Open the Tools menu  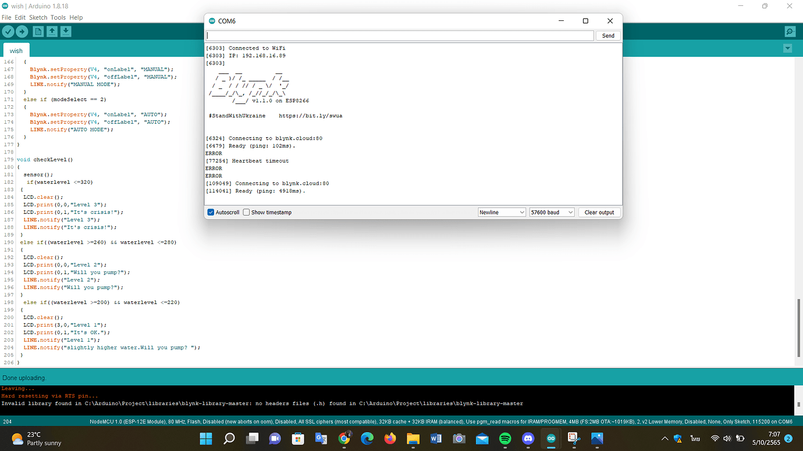coord(58,17)
